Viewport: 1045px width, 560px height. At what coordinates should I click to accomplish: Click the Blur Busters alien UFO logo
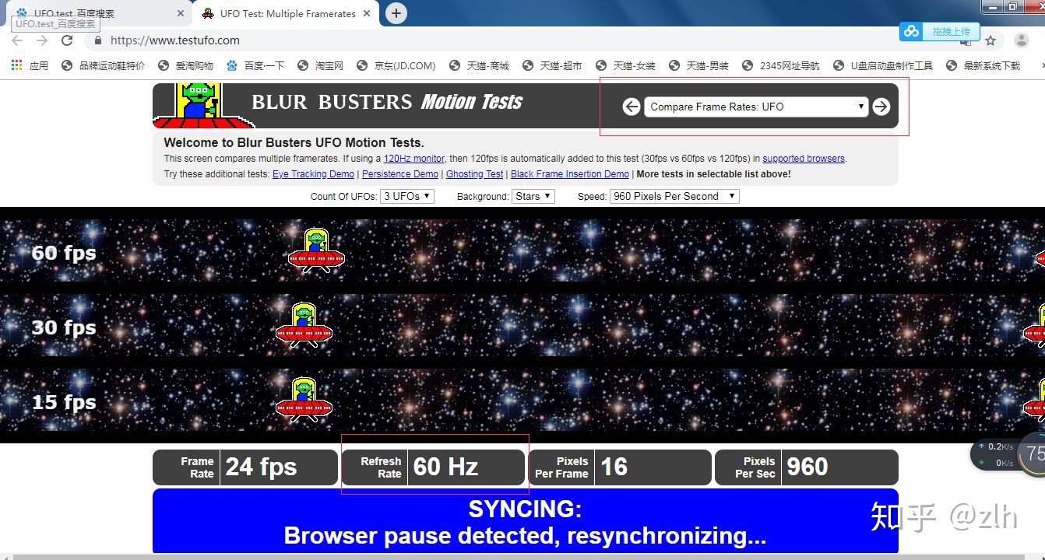click(x=202, y=105)
